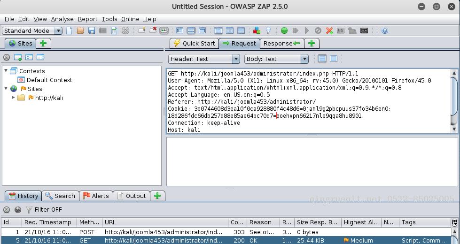The height and width of the screenshot is (244, 460).
Task: Toggle the combined request view button
Action: (334, 59)
